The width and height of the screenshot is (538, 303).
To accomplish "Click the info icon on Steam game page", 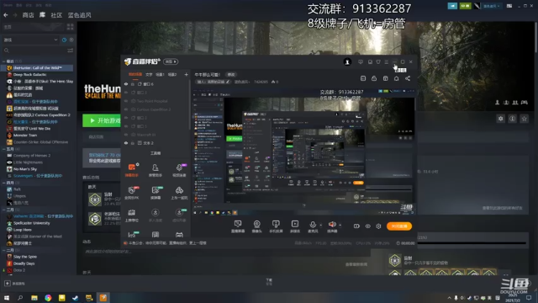I will point(512,119).
